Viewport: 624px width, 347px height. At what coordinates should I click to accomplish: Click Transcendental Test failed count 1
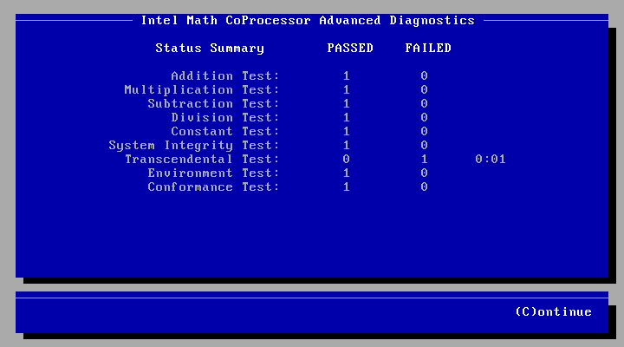click(424, 160)
